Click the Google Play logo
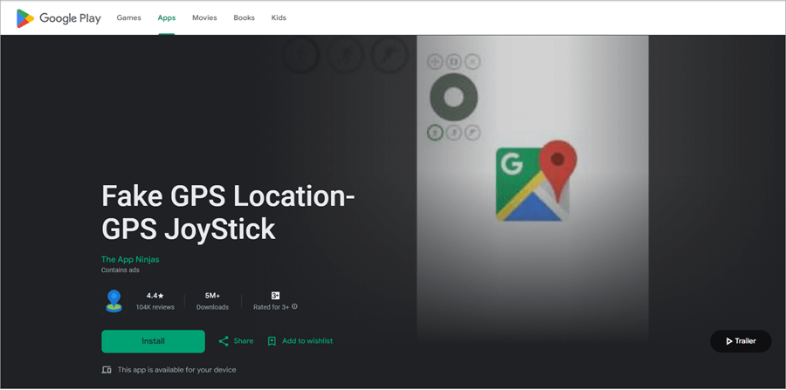This screenshot has height=390, width=786. [59, 18]
